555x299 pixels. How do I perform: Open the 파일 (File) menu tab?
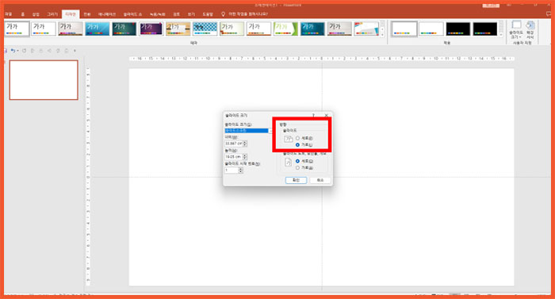[x=8, y=14]
